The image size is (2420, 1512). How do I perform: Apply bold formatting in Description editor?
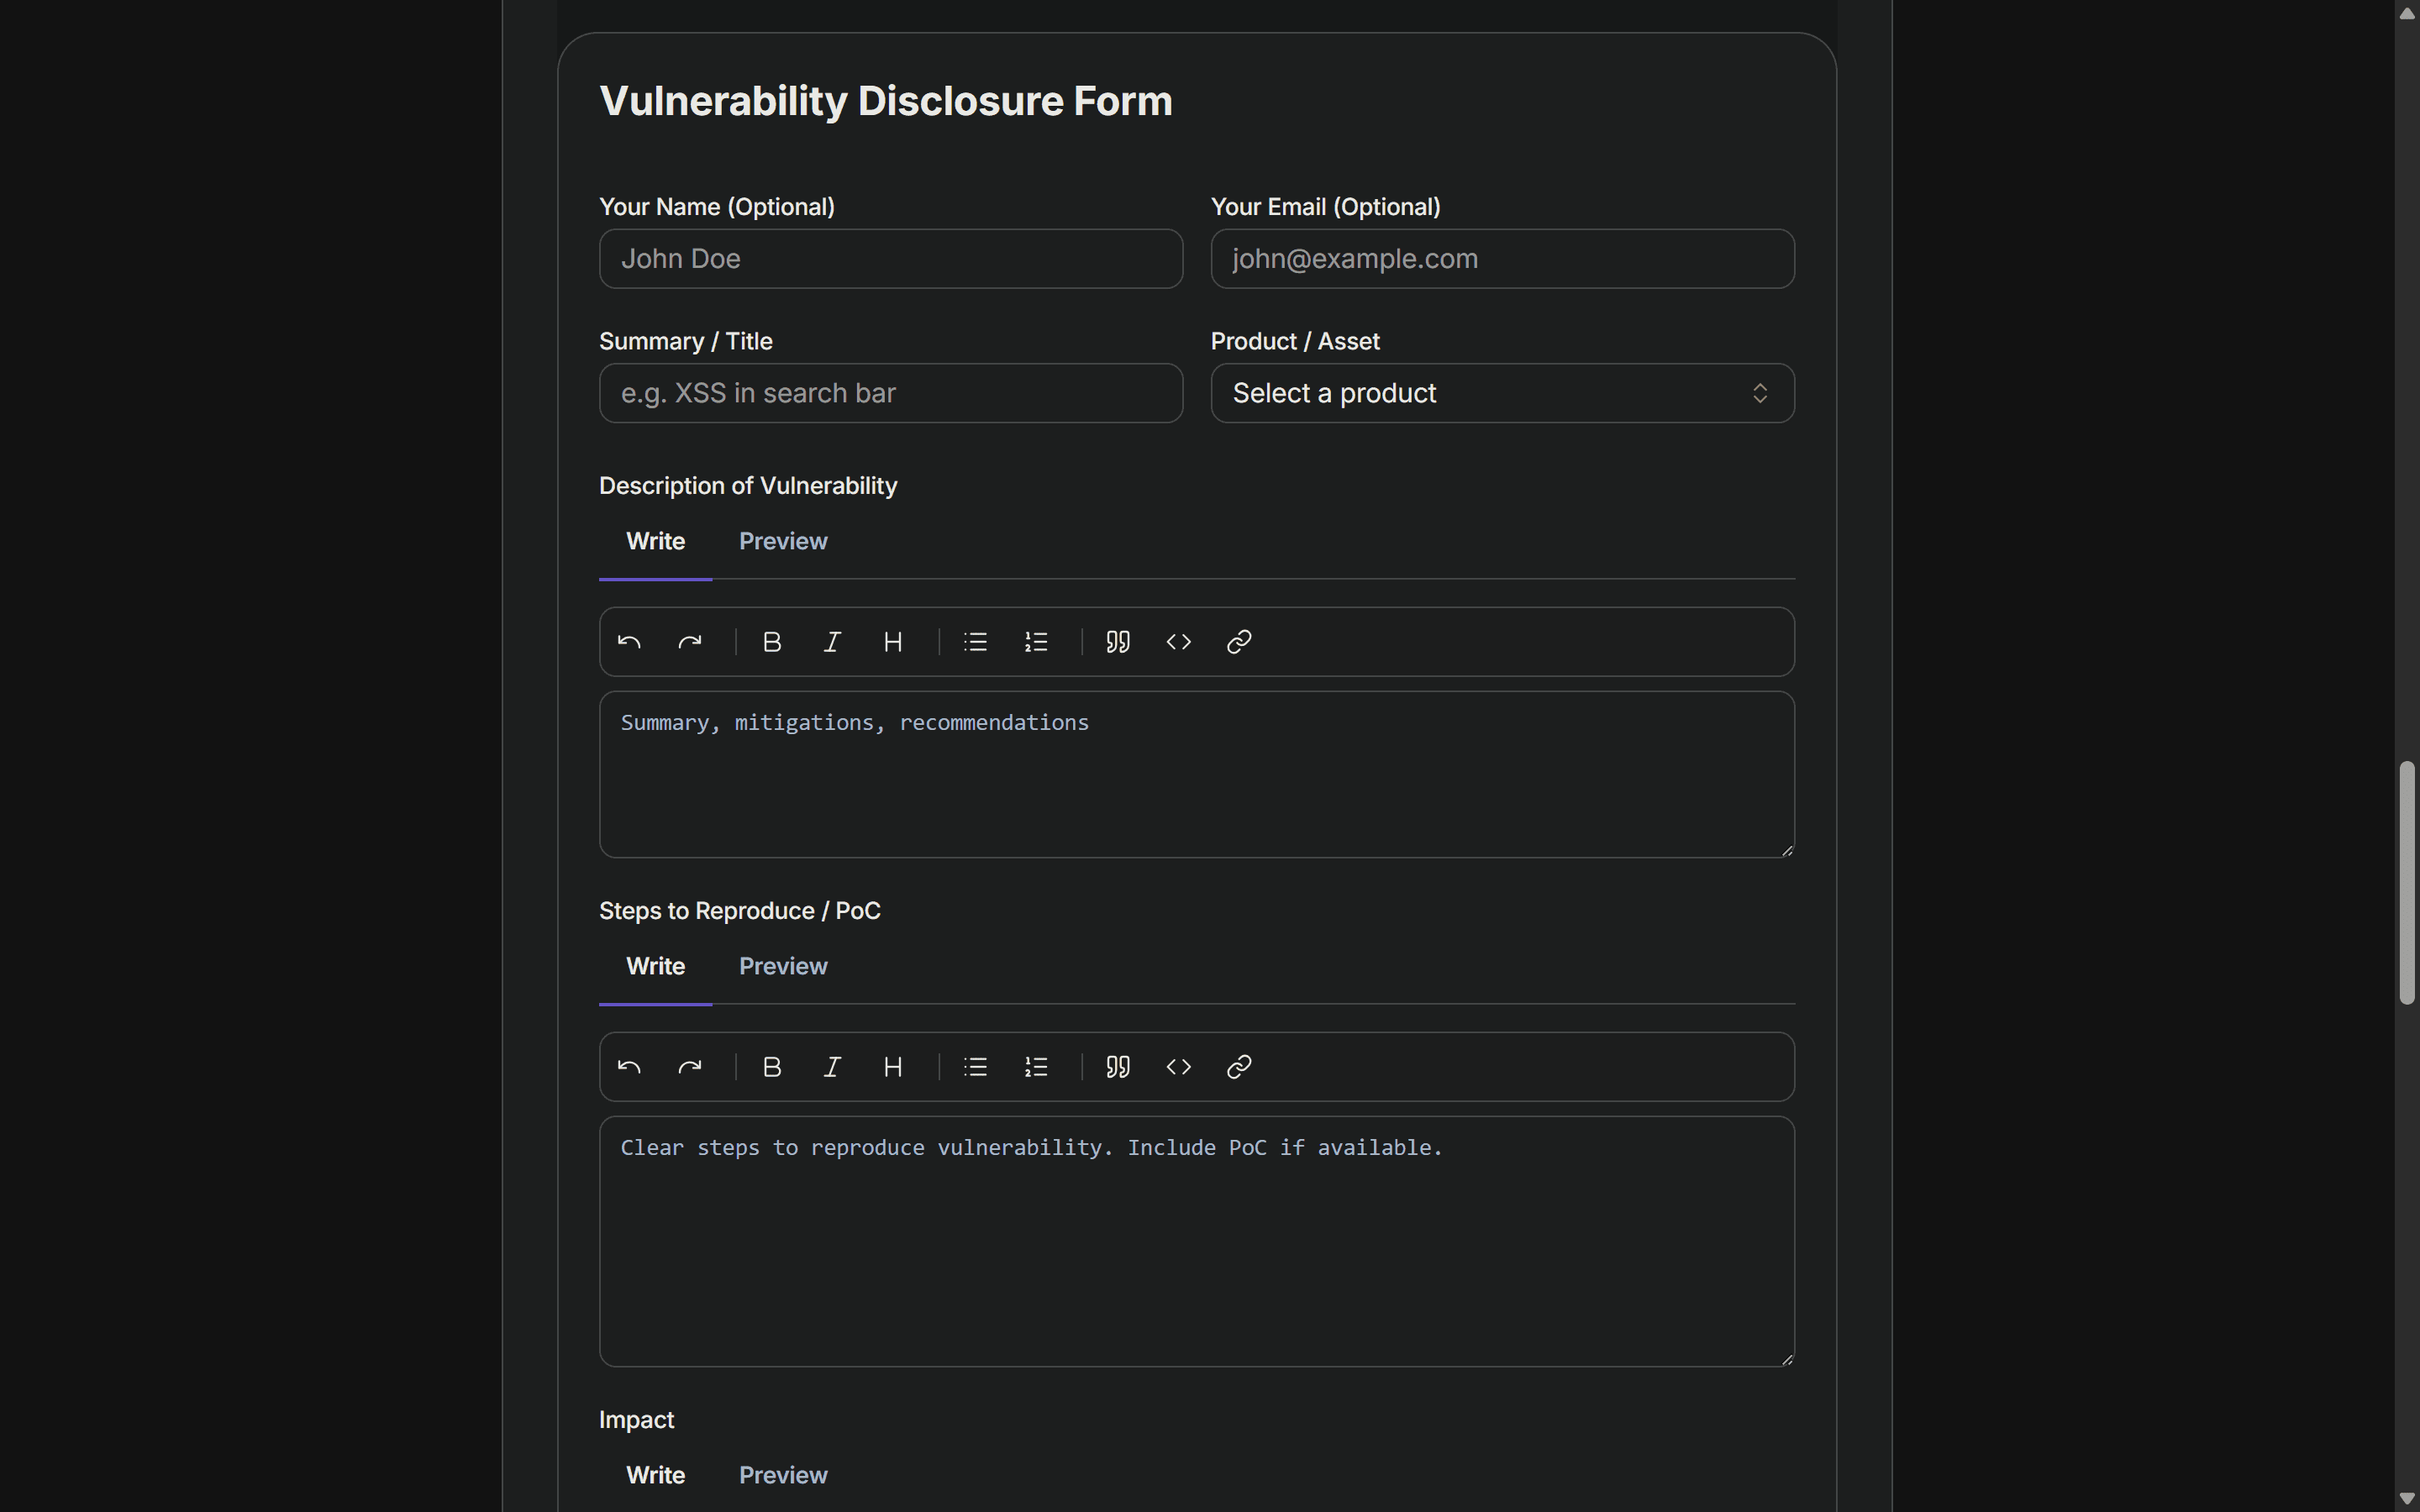pos(771,641)
